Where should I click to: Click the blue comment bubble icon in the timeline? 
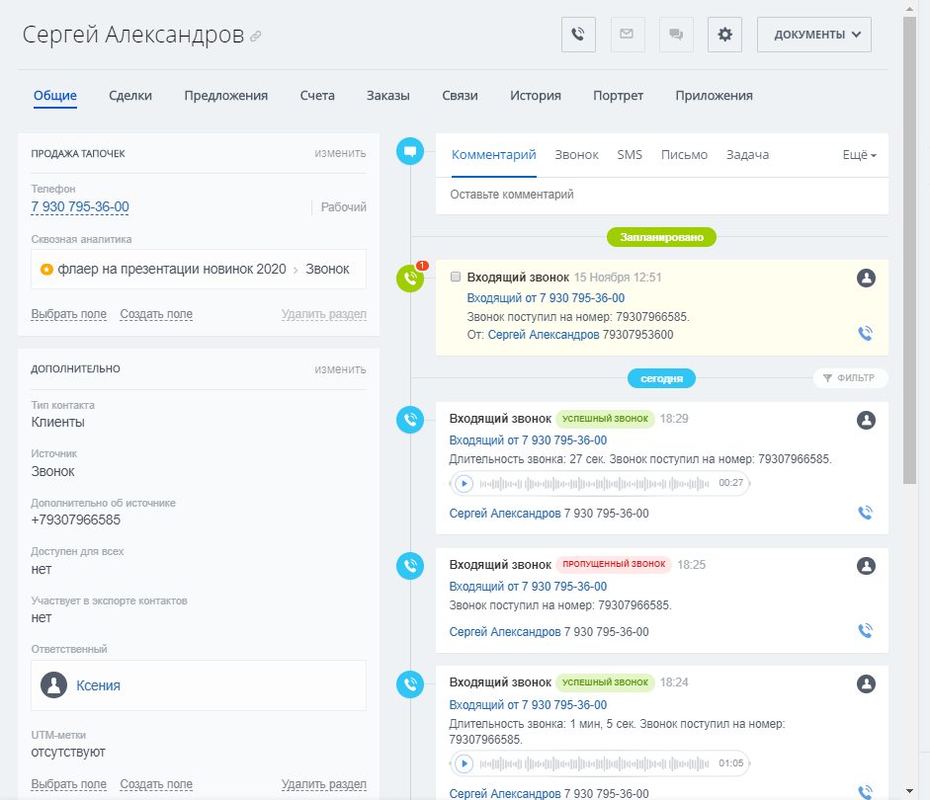[409, 151]
